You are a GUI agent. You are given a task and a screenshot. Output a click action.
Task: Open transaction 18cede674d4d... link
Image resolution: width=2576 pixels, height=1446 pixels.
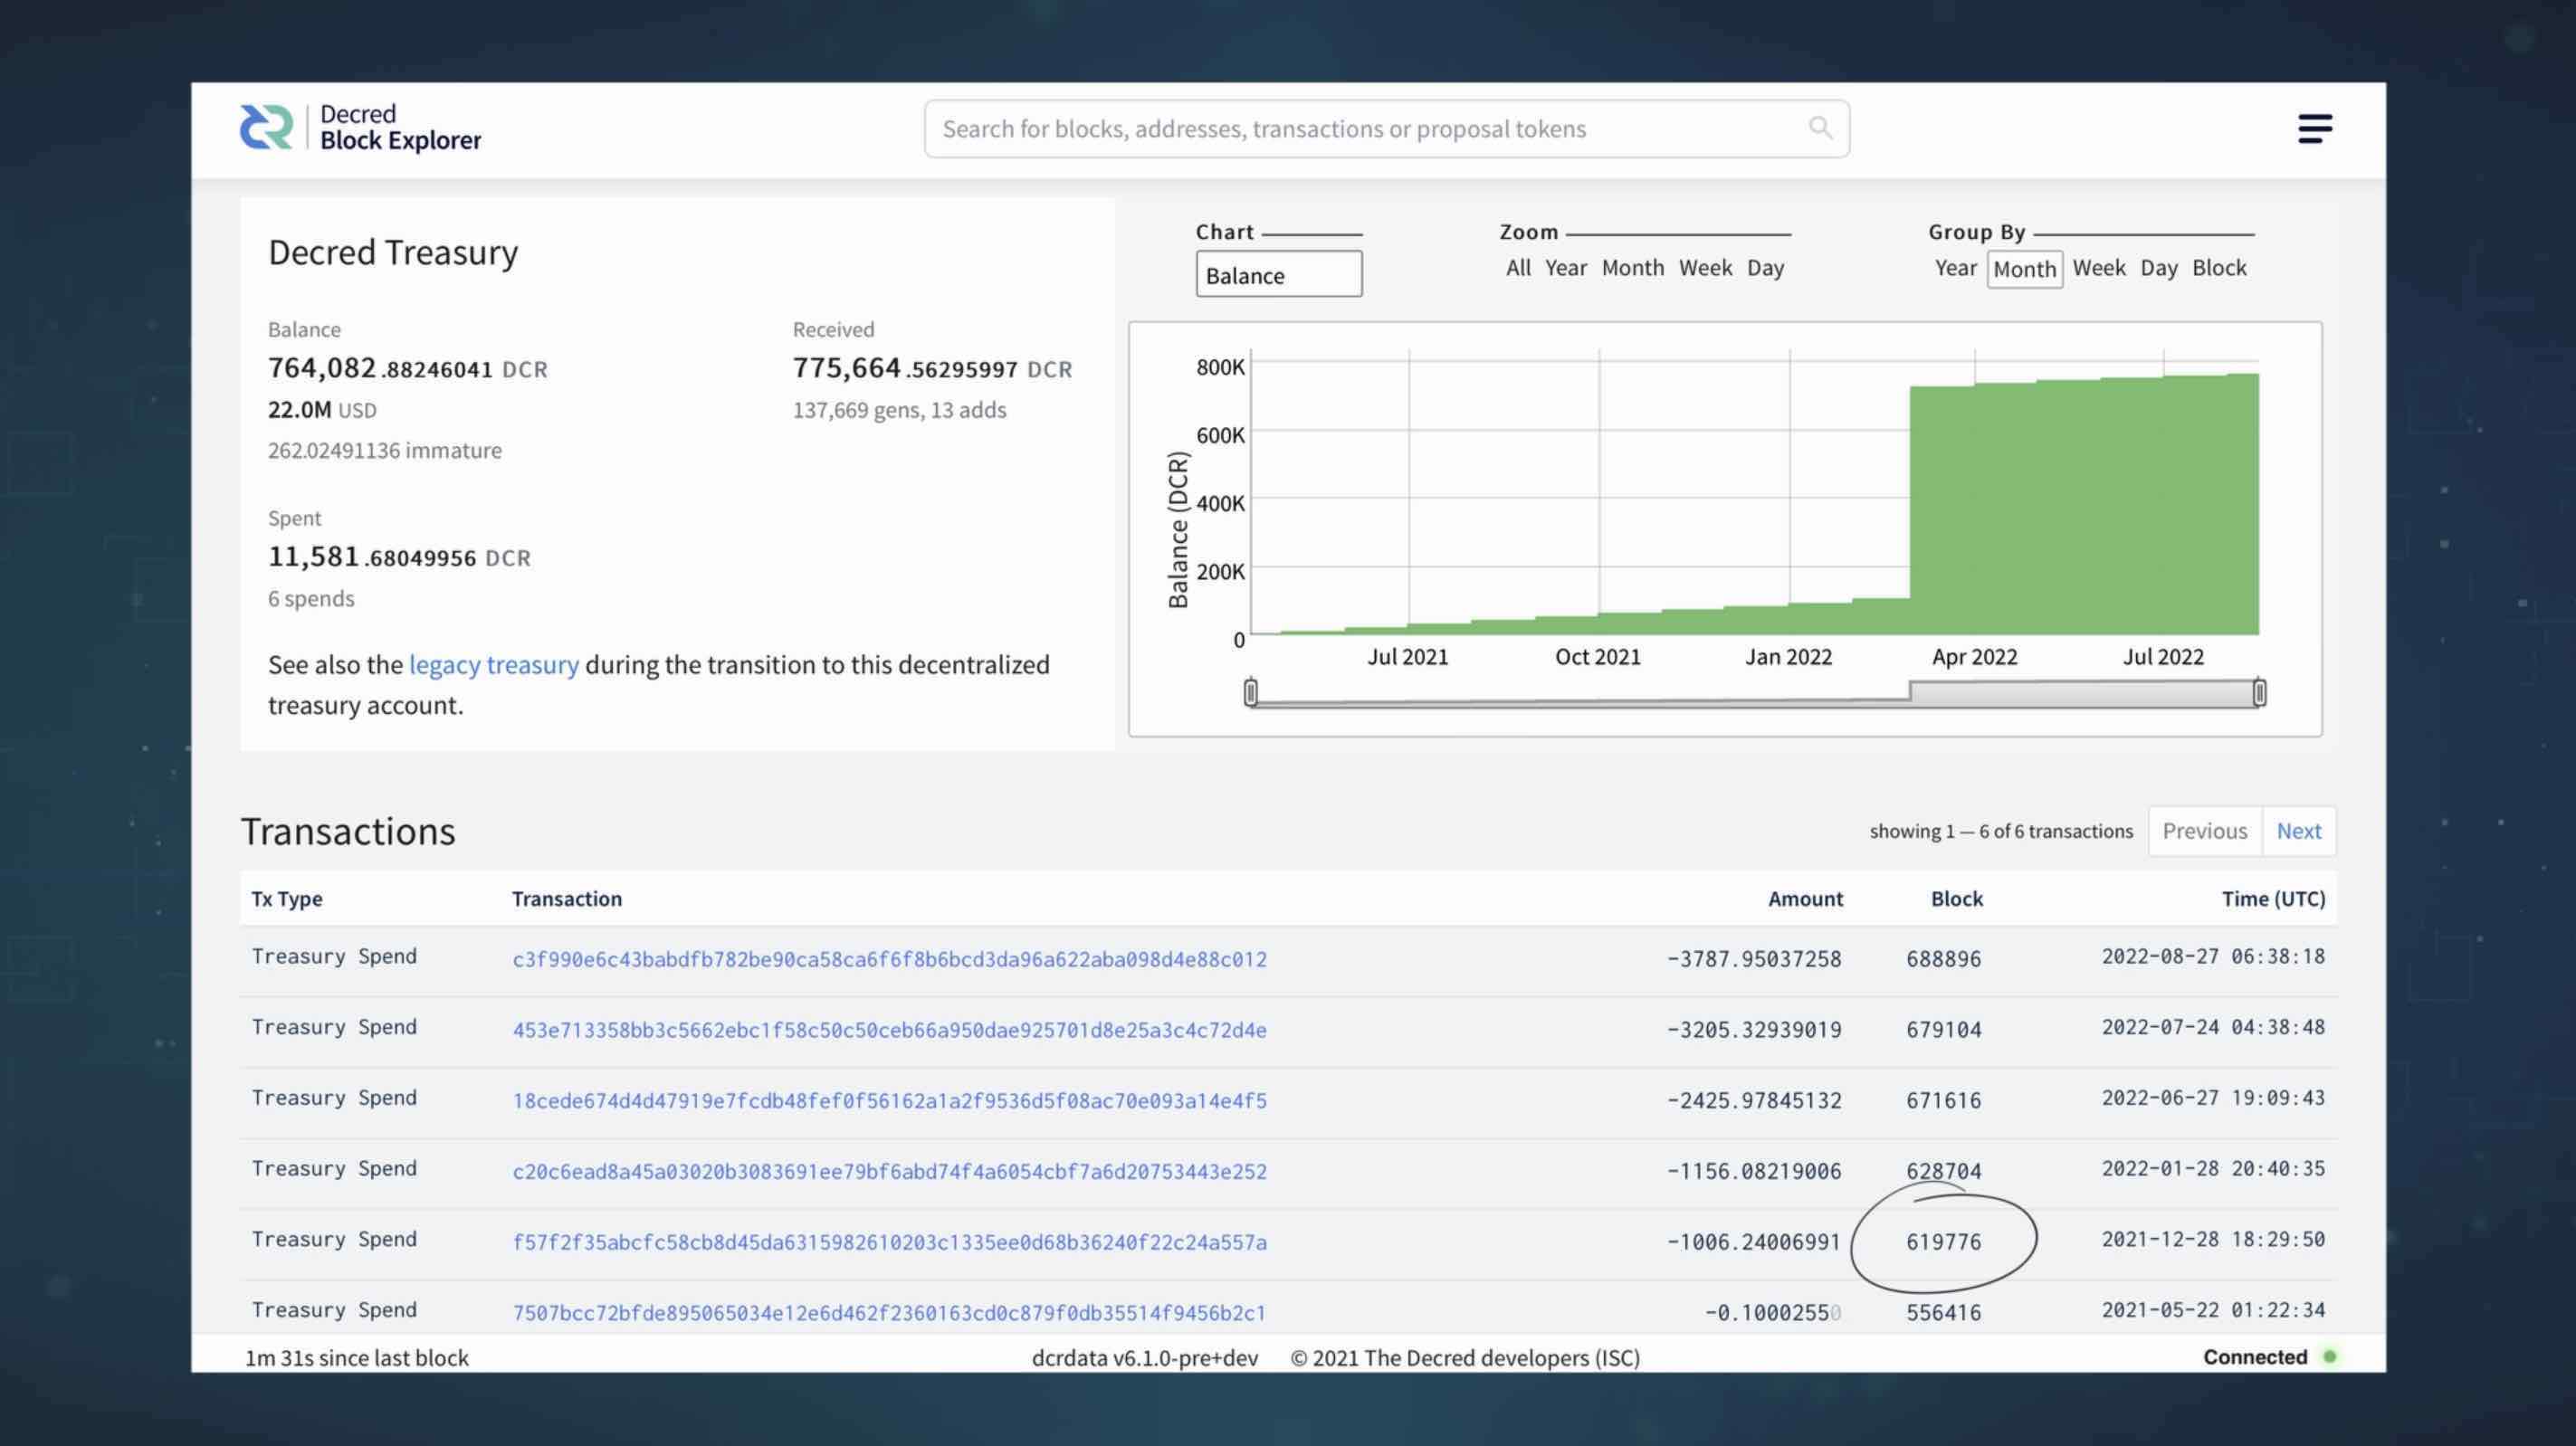click(x=889, y=1101)
